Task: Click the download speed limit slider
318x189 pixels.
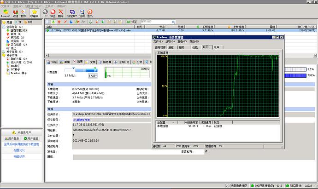Action: (x=81, y=70)
